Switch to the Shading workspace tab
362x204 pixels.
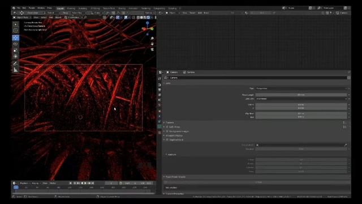coord(122,8)
